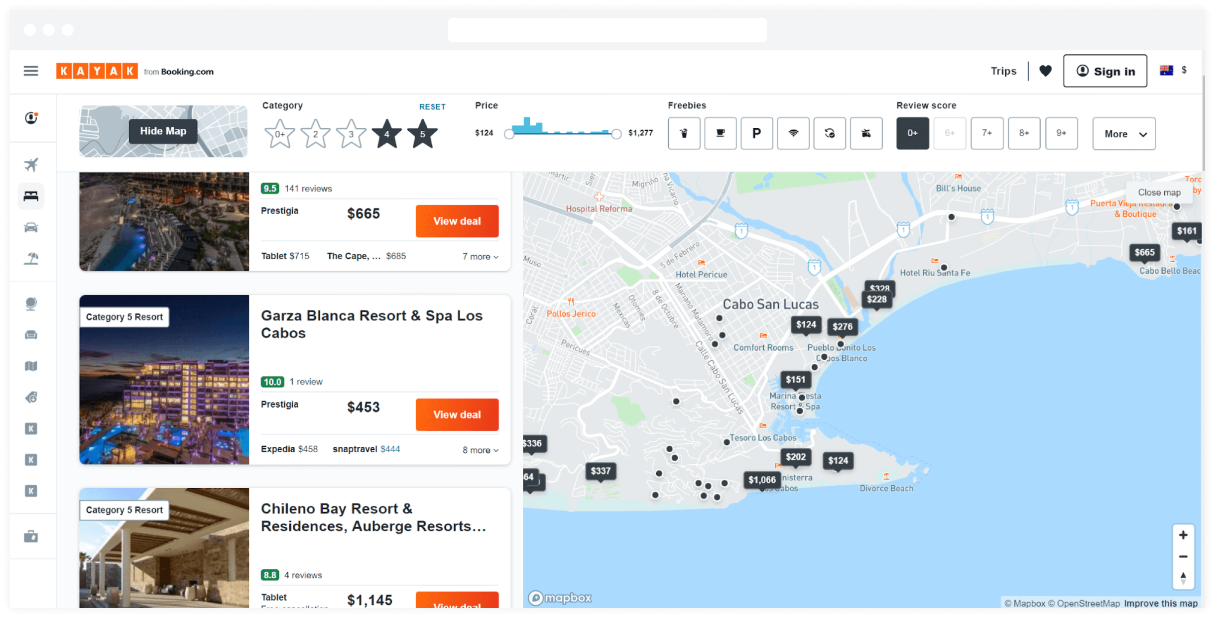Open the Trips briefcase sidebar icon

(x=31, y=536)
